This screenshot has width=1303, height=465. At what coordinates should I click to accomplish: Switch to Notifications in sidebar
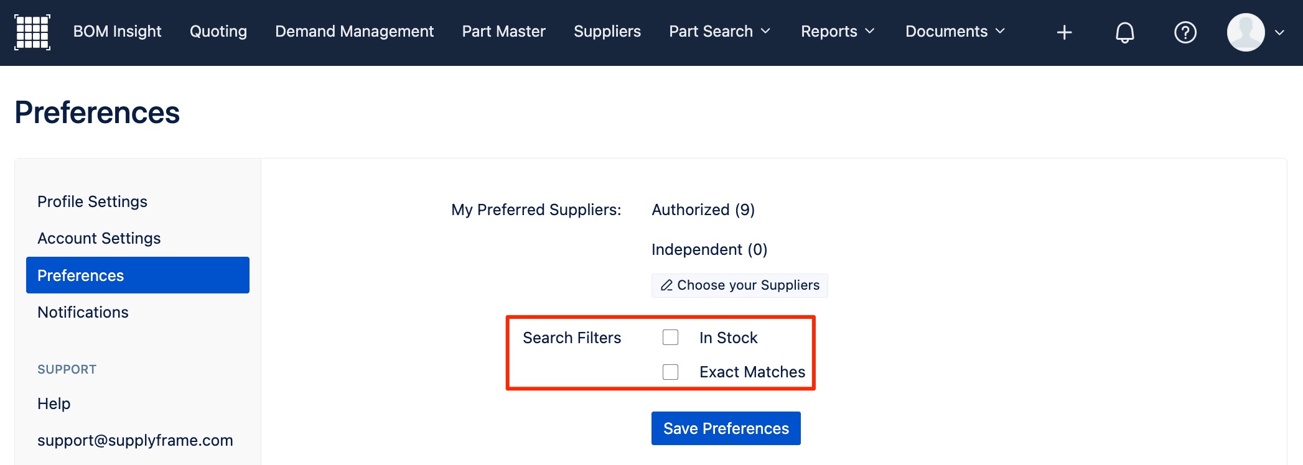click(x=83, y=312)
